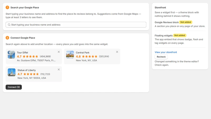Focus the business name and address search field

tap(76, 25)
